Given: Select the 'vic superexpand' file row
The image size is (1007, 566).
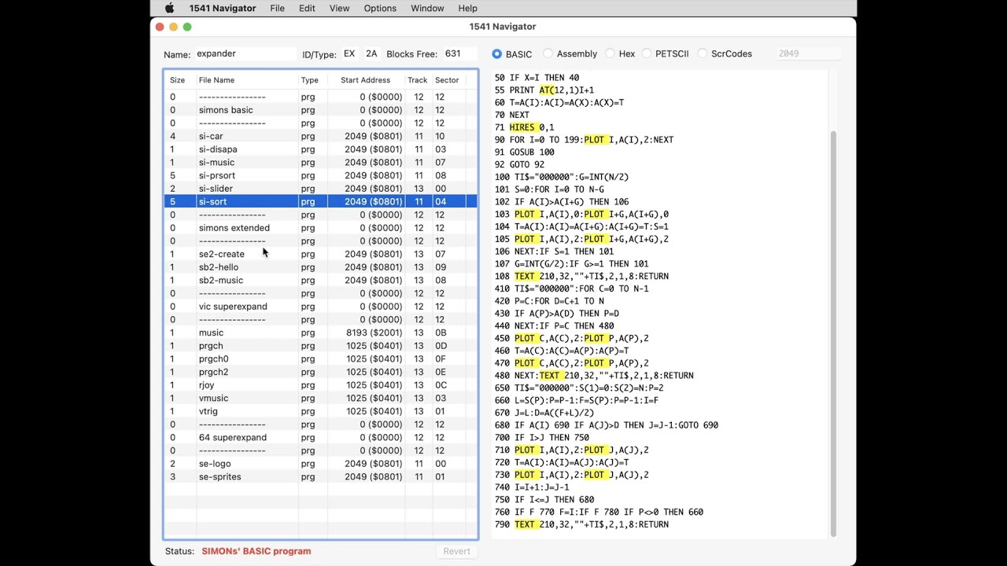Looking at the screenshot, I should [320, 307].
